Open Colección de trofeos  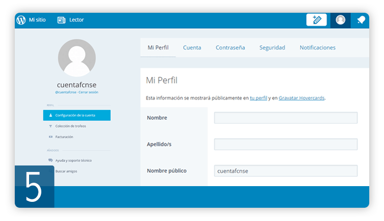click(70, 126)
